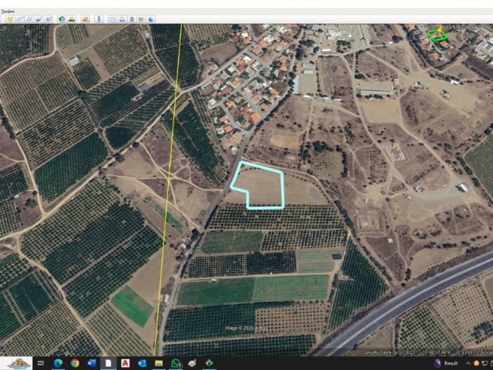Launch Microsoft Edge from the taskbar
This screenshot has height=370, width=493.
pyautogui.click(x=58, y=363)
